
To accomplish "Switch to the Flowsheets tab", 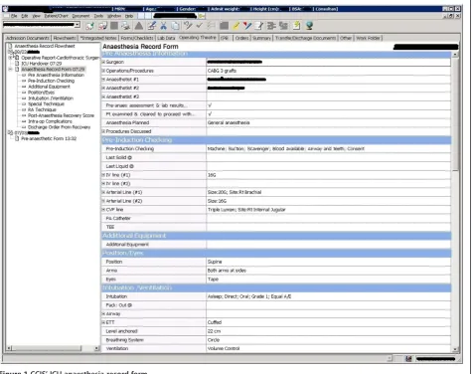I will tap(65, 38).
